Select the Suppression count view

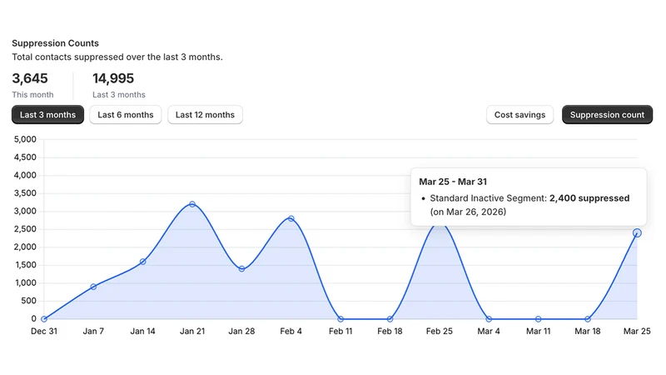coord(607,115)
